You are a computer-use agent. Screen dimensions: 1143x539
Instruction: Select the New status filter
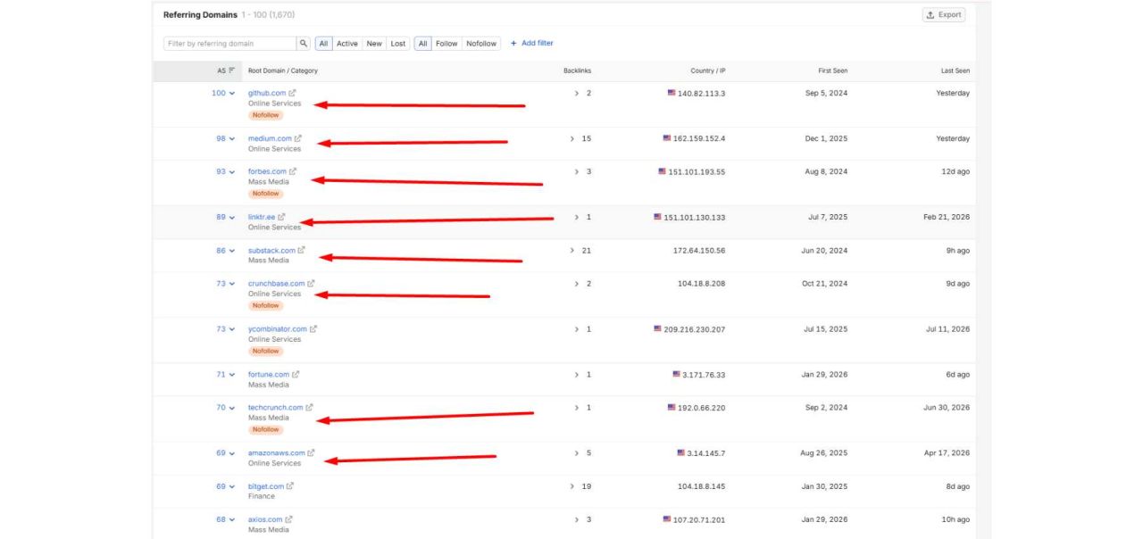point(374,43)
